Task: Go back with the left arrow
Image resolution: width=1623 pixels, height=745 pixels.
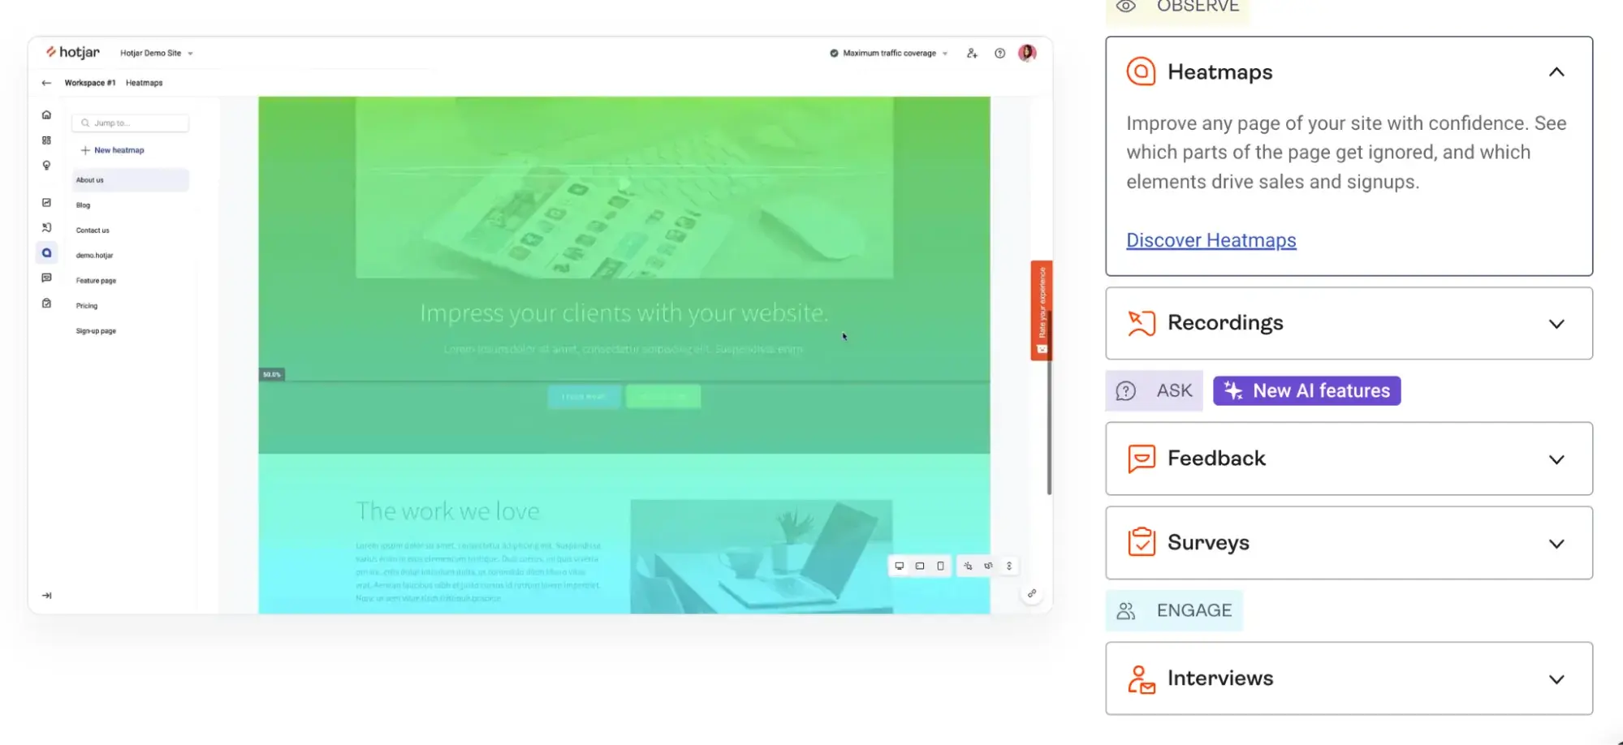Action: click(46, 83)
